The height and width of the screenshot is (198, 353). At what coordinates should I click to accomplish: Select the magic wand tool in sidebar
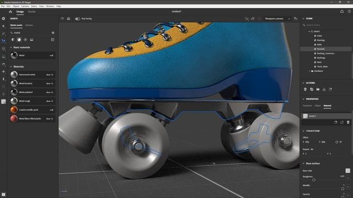[3, 34]
